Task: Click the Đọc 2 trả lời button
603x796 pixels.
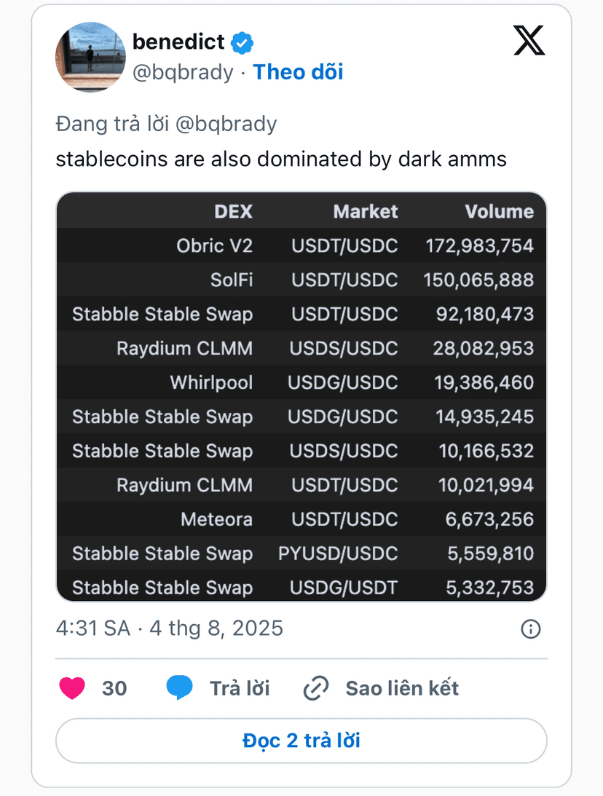Action: click(301, 741)
